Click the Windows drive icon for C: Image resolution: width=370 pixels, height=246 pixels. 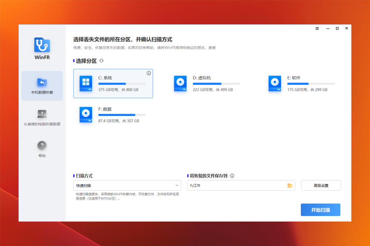point(86,83)
